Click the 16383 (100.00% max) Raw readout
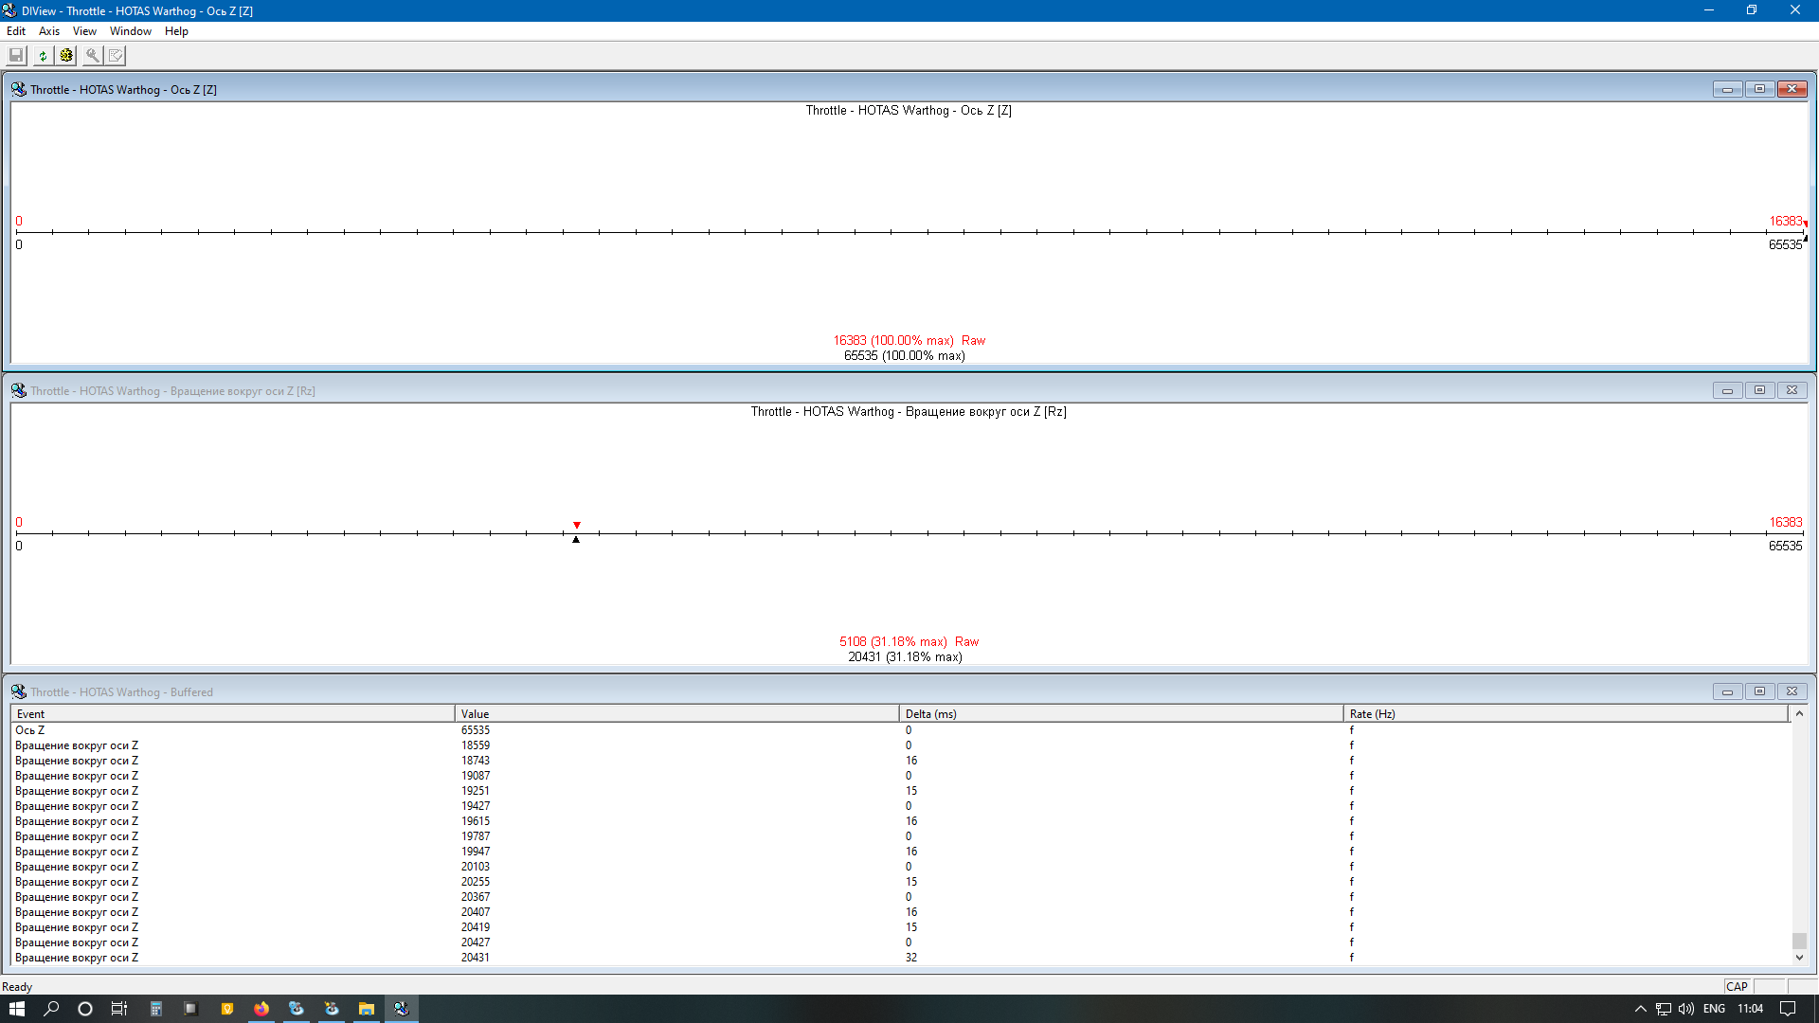This screenshot has height=1023, width=1819. click(909, 340)
